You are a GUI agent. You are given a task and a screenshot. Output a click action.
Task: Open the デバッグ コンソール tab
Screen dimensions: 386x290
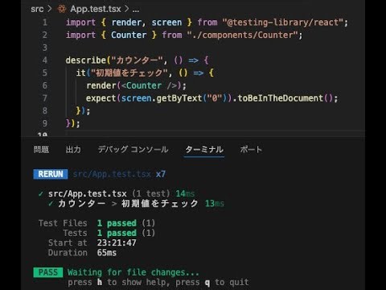pyautogui.click(x=133, y=149)
